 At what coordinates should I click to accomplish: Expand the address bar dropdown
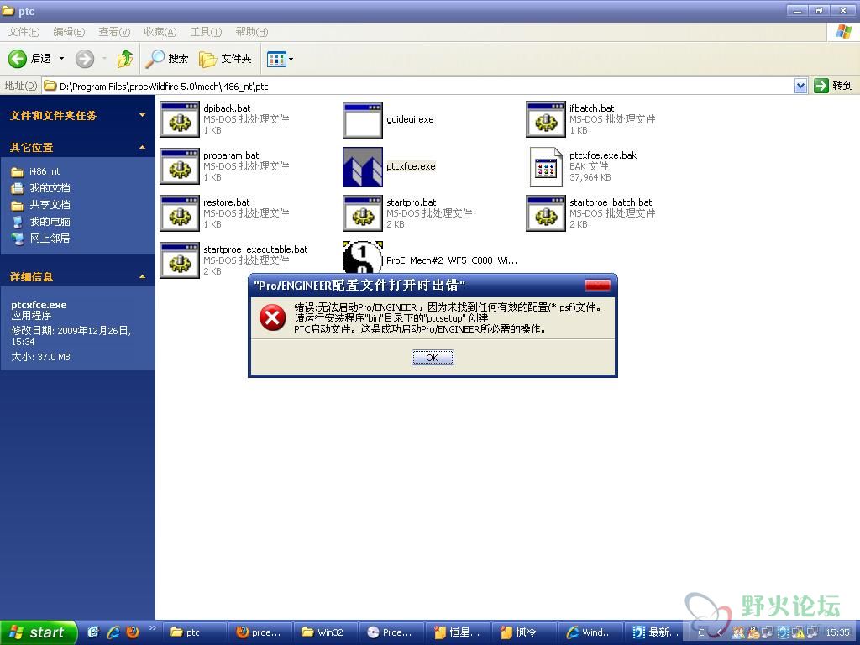click(x=800, y=86)
